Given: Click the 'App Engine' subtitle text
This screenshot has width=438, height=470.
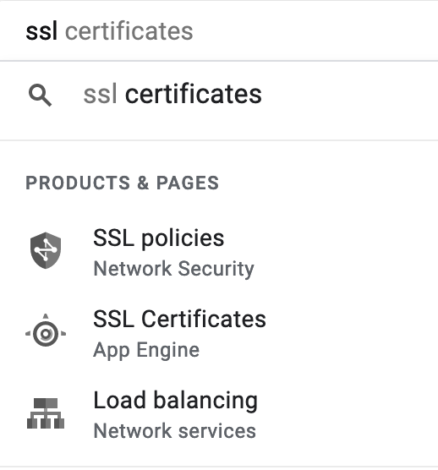Looking at the screenshot, I should pyautogui.click(x=146, y=350).
